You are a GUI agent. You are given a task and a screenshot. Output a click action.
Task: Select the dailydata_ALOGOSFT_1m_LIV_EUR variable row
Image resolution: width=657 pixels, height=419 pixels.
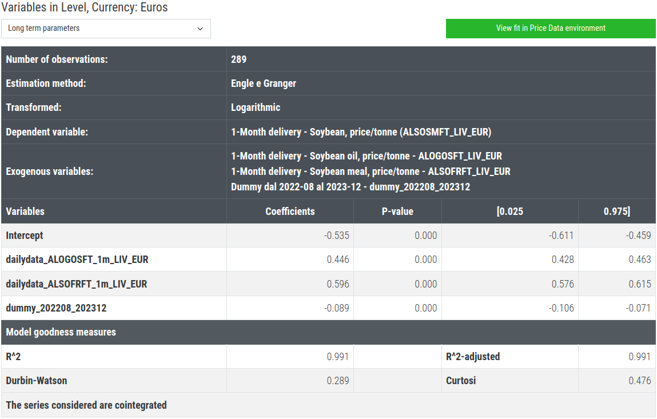[x=77, y=260]
